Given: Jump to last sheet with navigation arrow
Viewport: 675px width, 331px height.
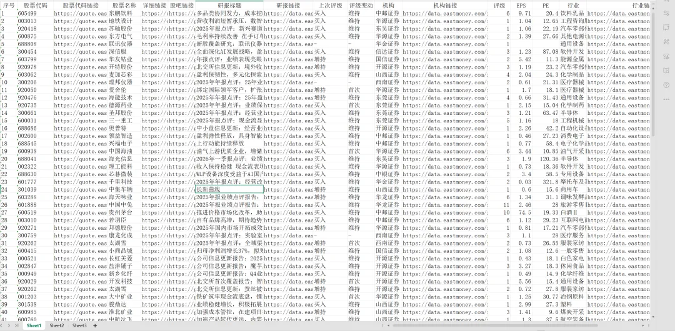Looking at the screenshot, I should pyautogui.click(x=17, y=326).
